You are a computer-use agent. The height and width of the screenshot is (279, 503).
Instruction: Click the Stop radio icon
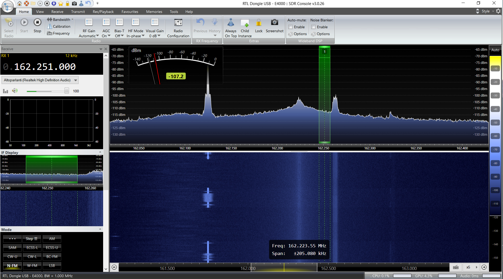pyautogui.click(x=37, y=23)
